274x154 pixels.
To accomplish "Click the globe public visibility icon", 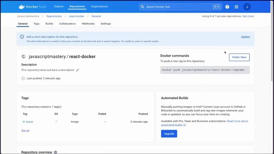I will click(24, 56).
